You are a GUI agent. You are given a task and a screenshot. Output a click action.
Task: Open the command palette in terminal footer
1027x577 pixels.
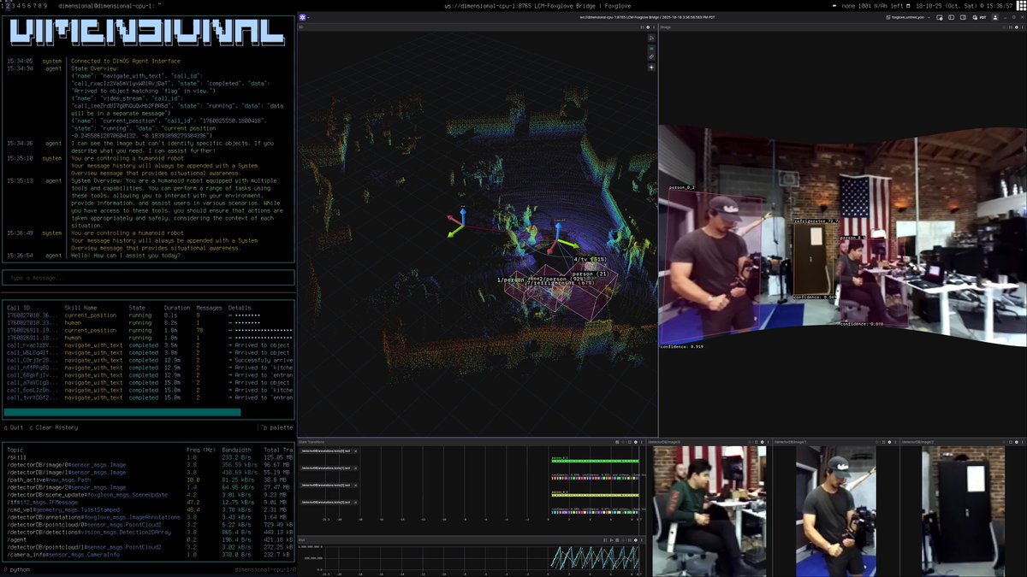click(276, 427)
